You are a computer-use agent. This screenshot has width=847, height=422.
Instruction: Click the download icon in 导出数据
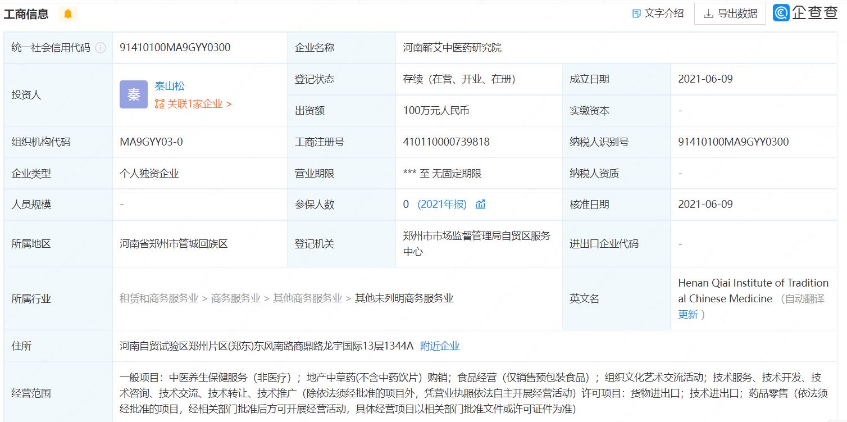708,13
